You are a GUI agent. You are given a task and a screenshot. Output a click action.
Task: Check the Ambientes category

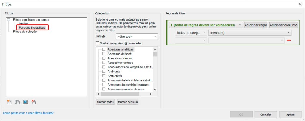tap(104, 76)
